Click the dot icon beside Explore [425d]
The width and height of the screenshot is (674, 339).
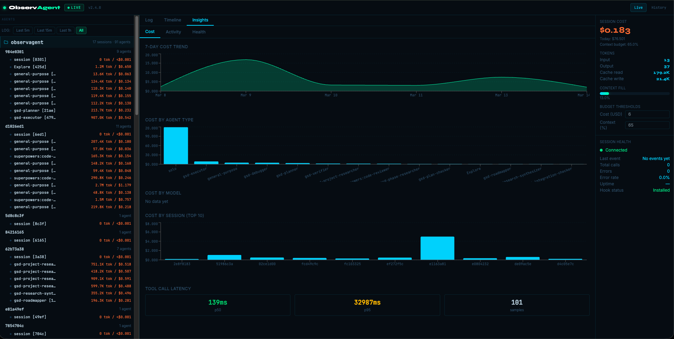click(x=11, y=67)
